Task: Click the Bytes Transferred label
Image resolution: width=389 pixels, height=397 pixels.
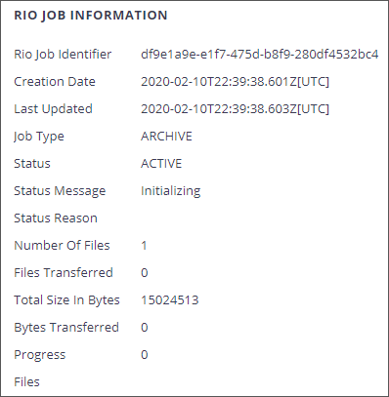Action: 66,328
